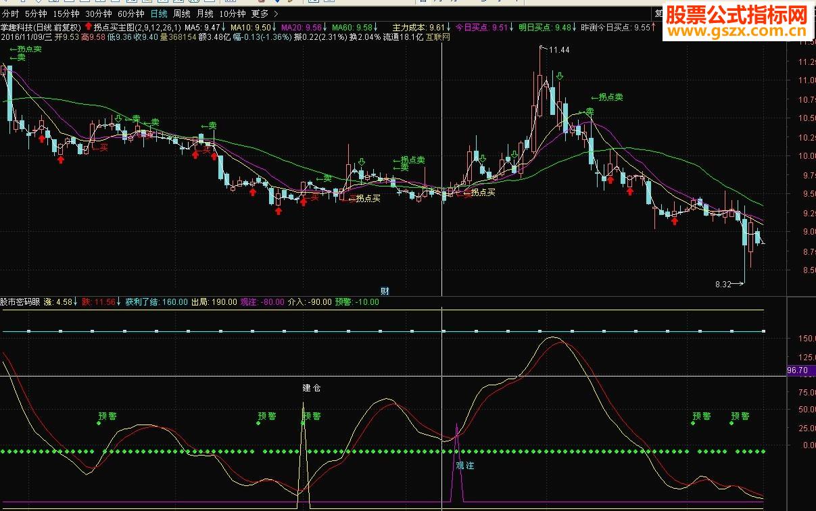Open the 拐点买主图(2,9,12,26,1) indicator label

137,28
